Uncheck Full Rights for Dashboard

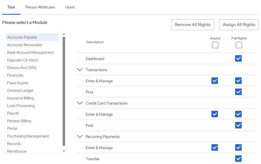[x=238, y=59]
